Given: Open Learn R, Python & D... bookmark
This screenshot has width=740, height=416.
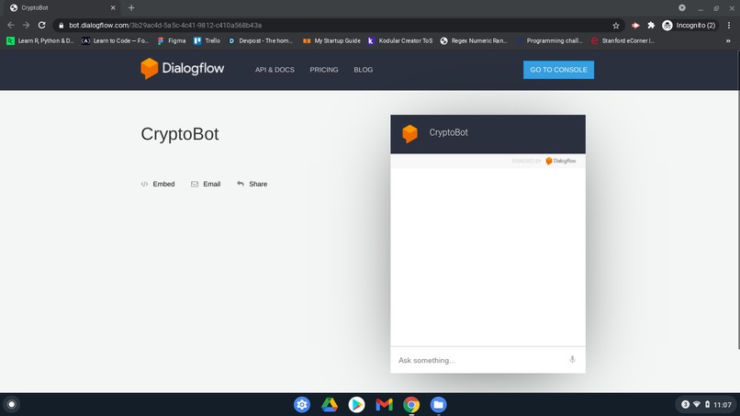Looking at the screenshot, I should (40, 40).
